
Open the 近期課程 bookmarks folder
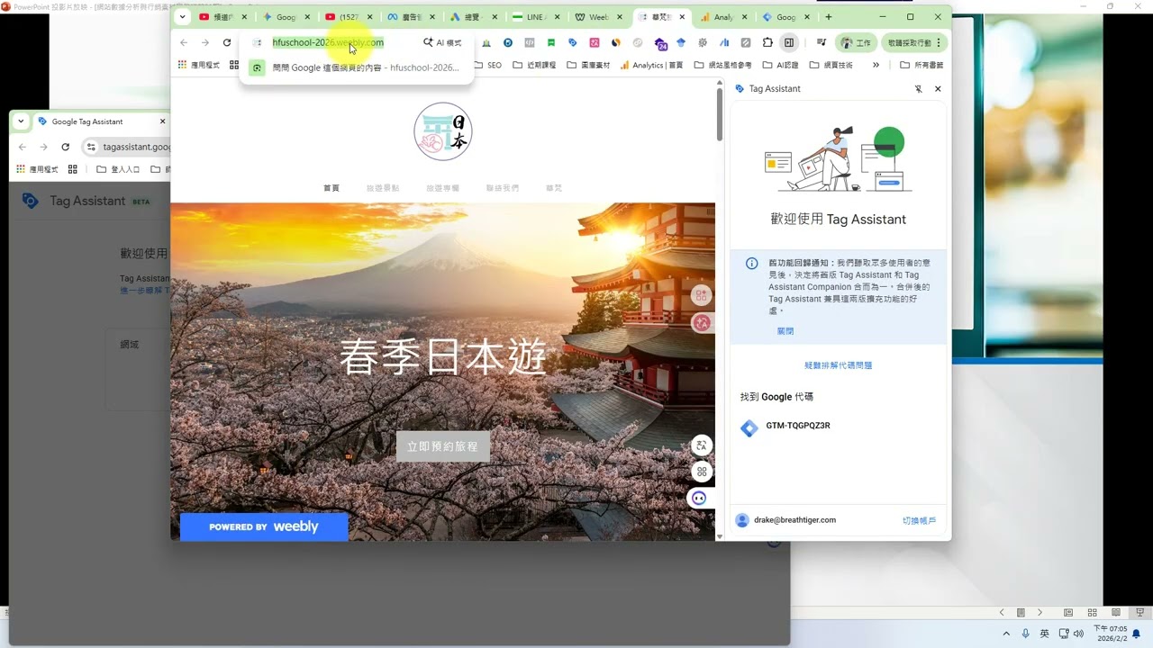tap(534, 65)
